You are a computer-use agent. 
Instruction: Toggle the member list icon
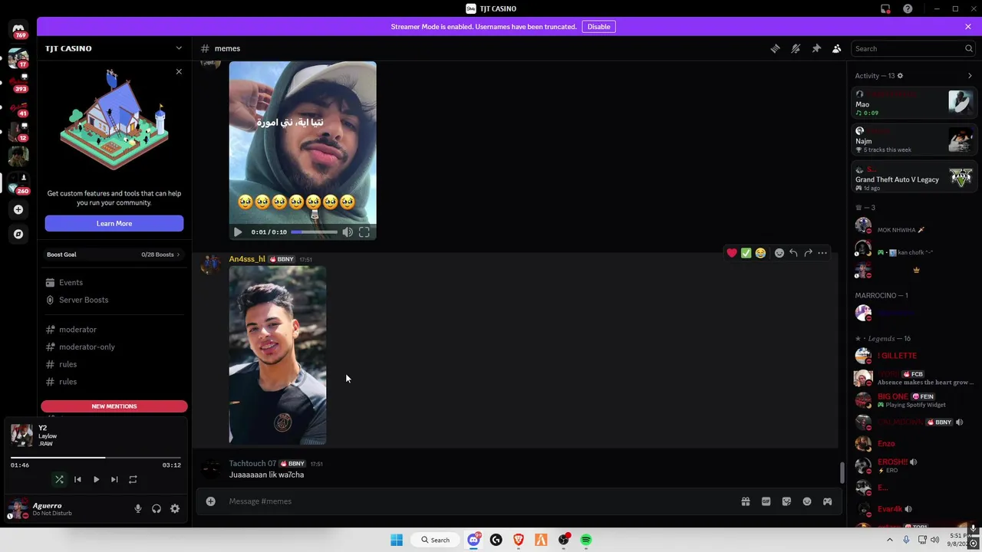click(x=837, y=48)
